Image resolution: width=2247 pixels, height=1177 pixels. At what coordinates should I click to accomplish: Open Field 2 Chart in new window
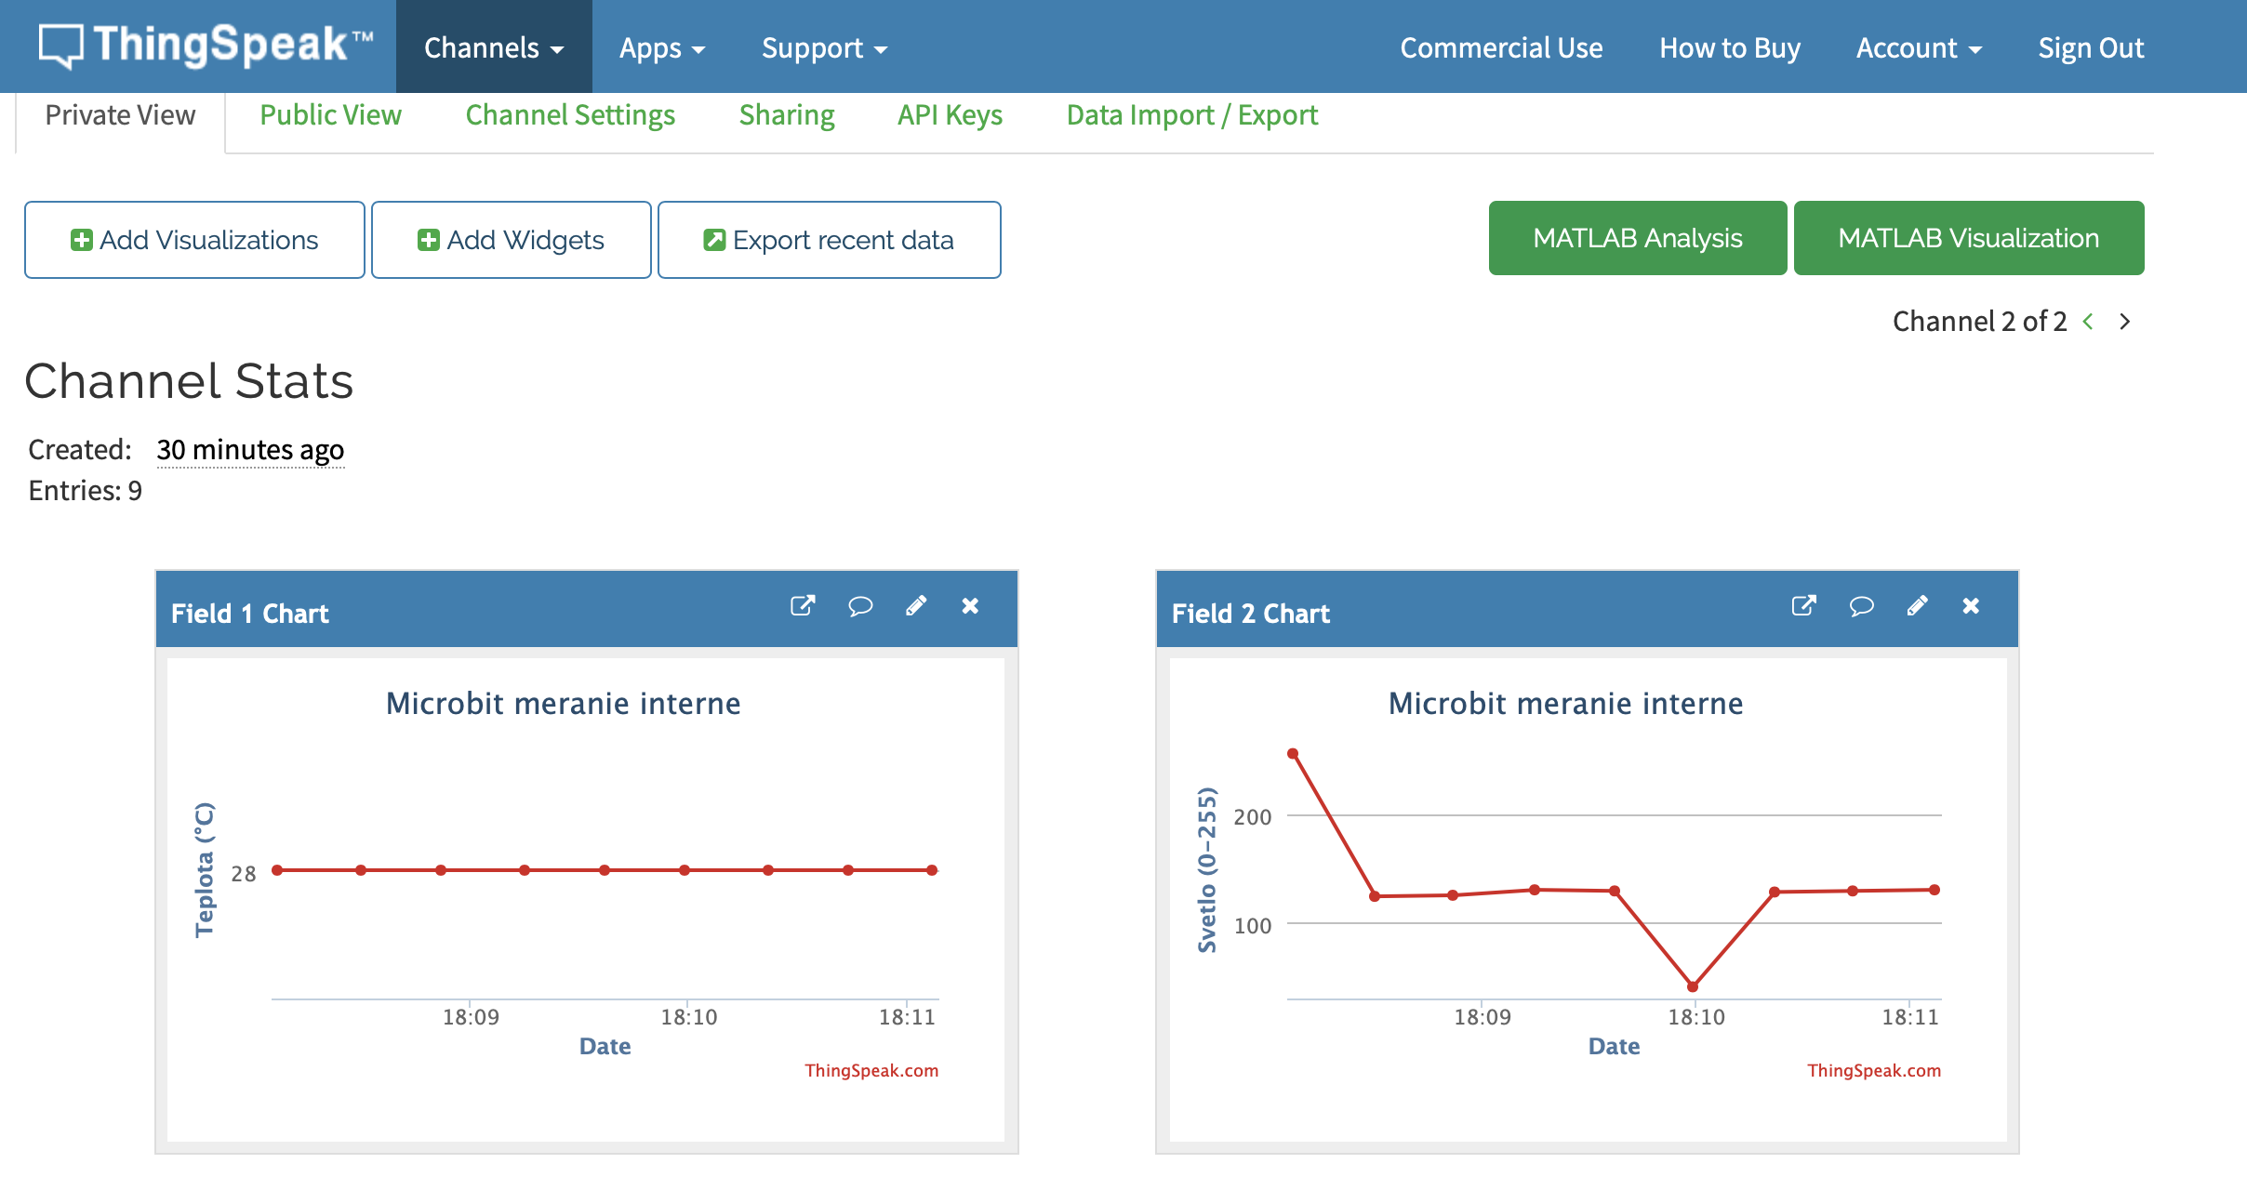pyautogui.click(x=1803, y=606)
